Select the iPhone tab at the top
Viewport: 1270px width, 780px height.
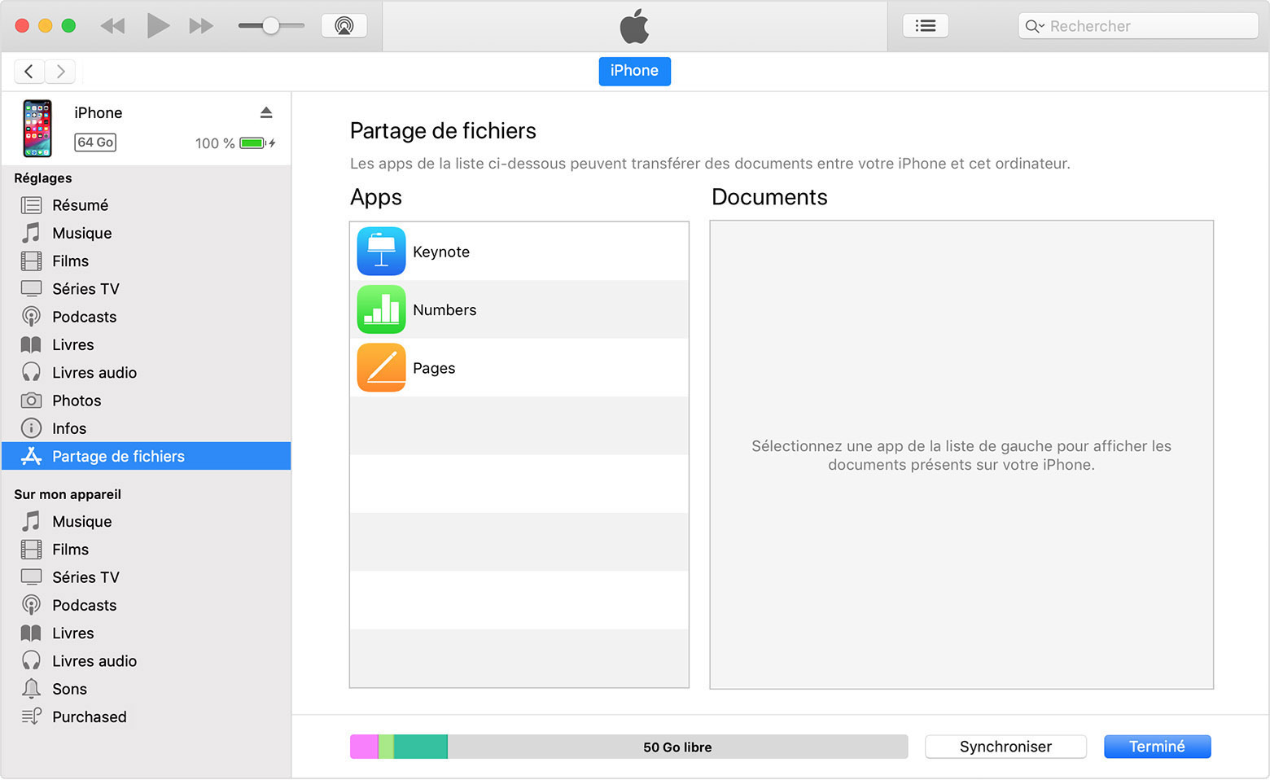click(x=635, y=71)
